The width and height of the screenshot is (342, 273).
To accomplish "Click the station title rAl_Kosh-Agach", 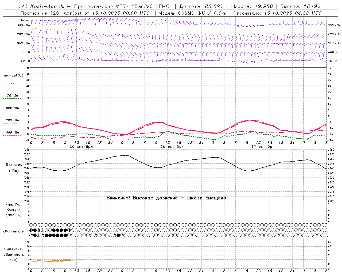I will 41,6.
